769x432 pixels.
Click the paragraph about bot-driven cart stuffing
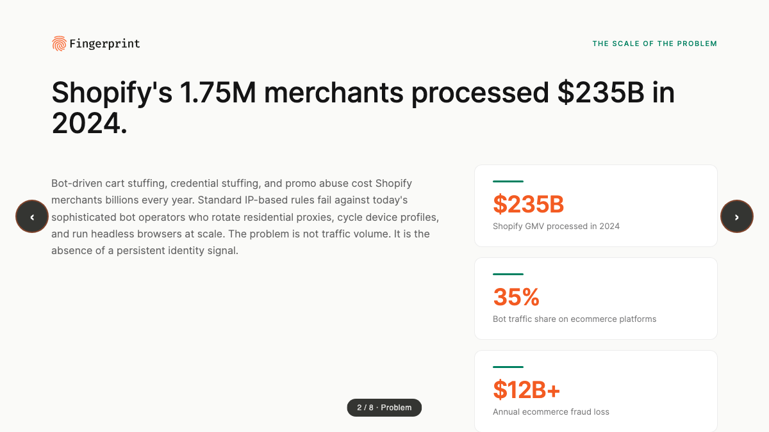coord(245,217)
